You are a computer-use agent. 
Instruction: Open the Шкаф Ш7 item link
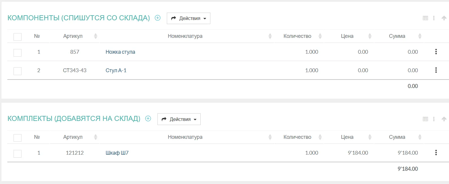coord(117,153)
